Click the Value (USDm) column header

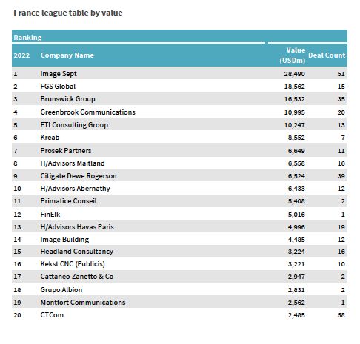click(293, 55)
